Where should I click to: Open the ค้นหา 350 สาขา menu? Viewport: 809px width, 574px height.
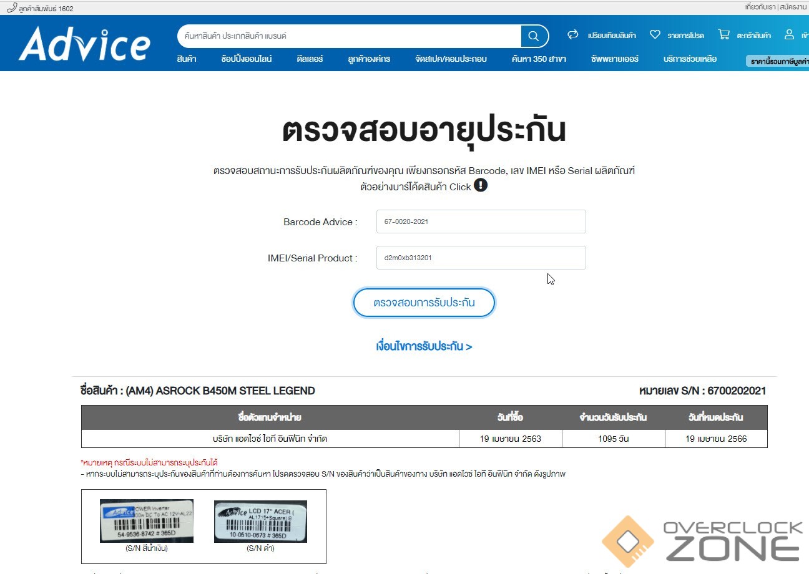(x=539, y=59)
